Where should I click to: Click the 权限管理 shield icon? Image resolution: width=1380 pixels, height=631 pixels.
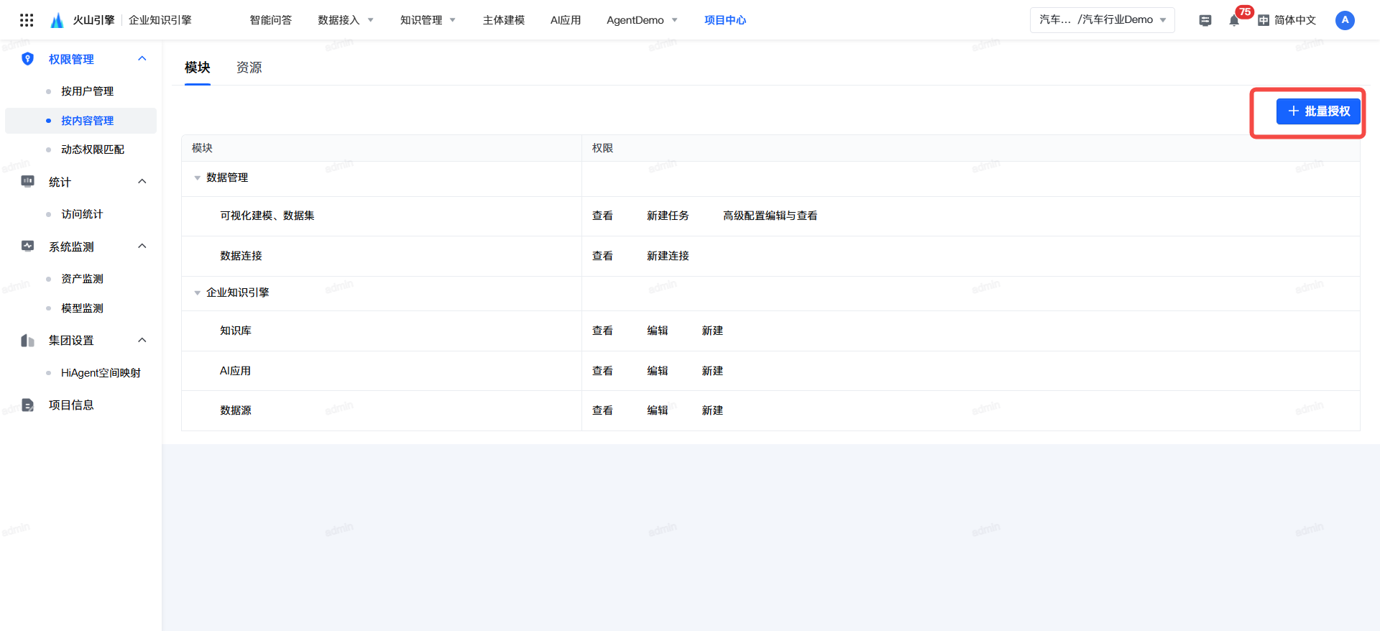point(28,59)
